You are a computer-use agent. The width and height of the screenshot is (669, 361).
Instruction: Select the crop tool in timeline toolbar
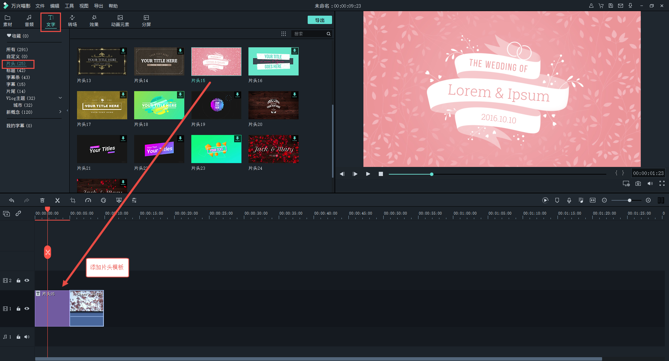click(73, 200)
